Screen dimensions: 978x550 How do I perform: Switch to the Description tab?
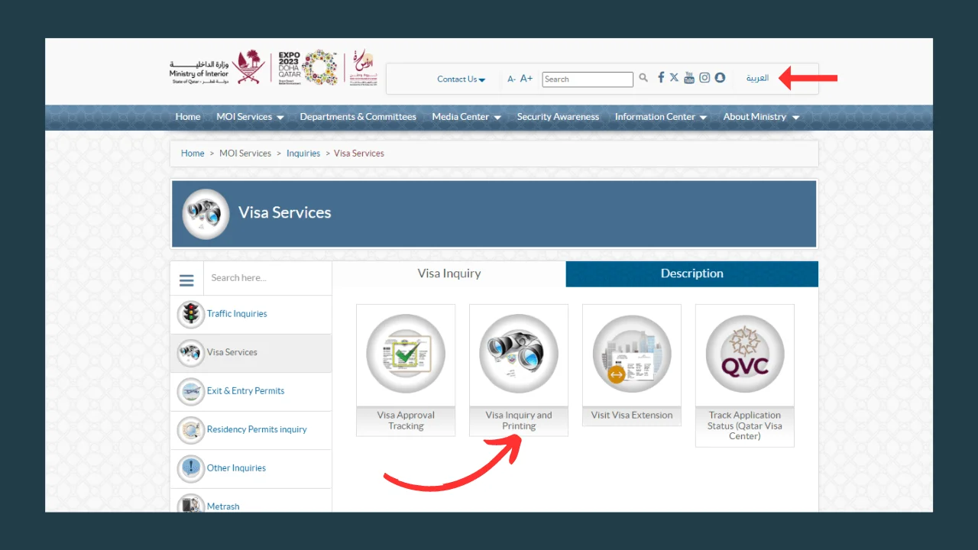coord(691,273)
